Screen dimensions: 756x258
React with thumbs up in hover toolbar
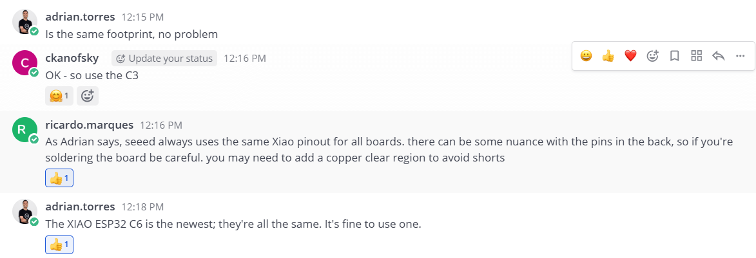coord(608,56)
